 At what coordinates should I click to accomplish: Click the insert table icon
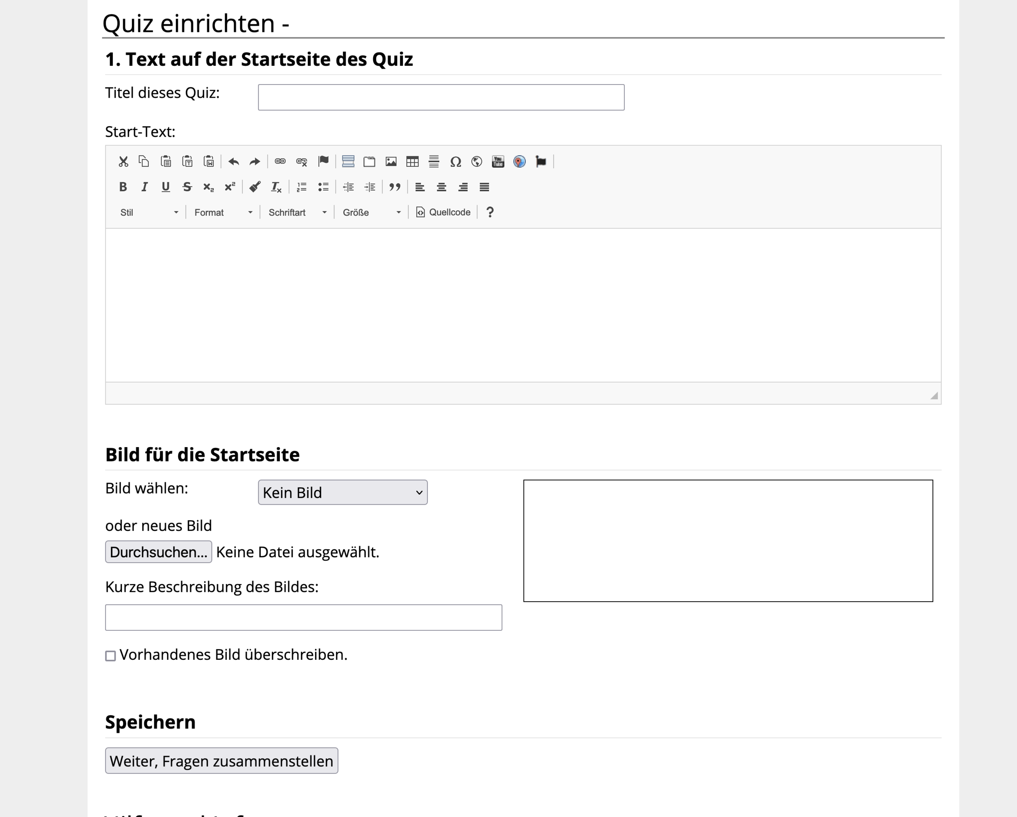412,162
